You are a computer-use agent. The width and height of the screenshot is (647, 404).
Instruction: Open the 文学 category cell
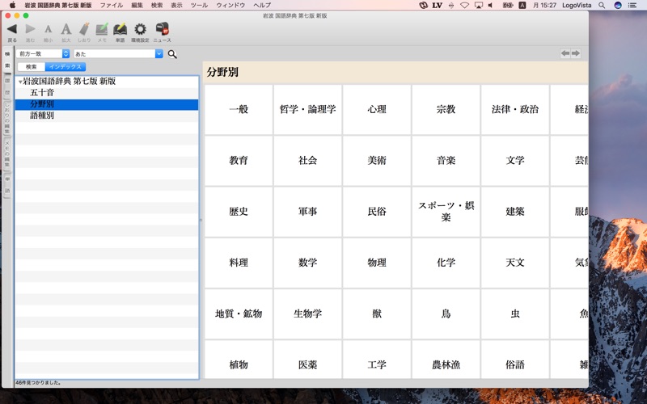coord(515,160)
